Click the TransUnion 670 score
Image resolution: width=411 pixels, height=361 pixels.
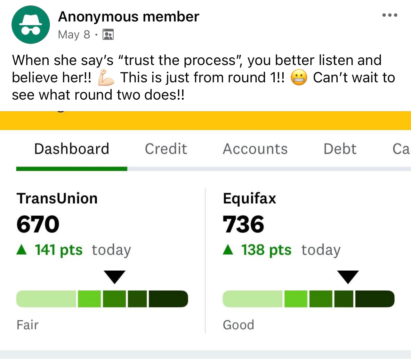point(38,224)
